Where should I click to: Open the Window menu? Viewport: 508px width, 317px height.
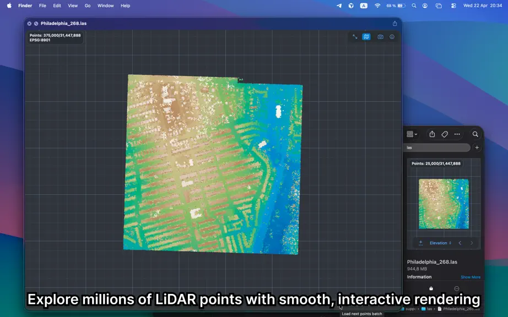click(106, 6)
